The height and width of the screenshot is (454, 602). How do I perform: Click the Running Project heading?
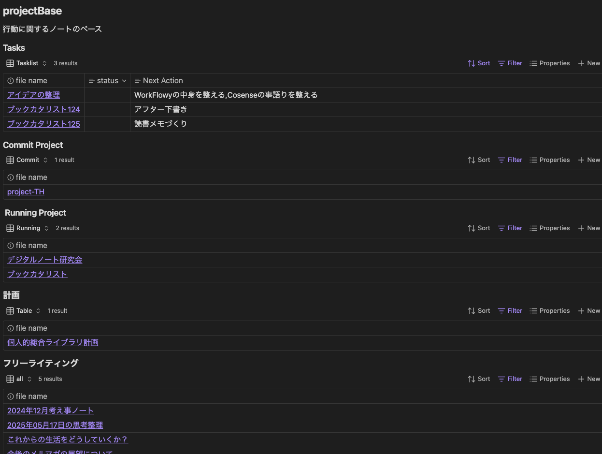pos(36,213)
